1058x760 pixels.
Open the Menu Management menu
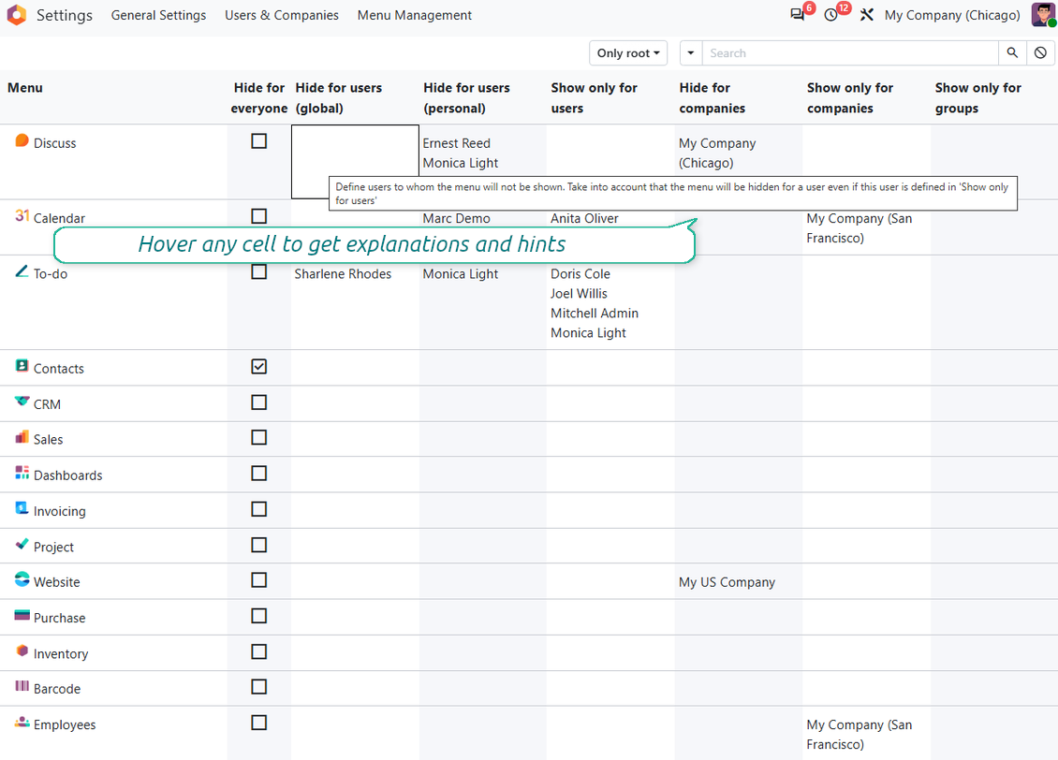click(x=414, y=15)
